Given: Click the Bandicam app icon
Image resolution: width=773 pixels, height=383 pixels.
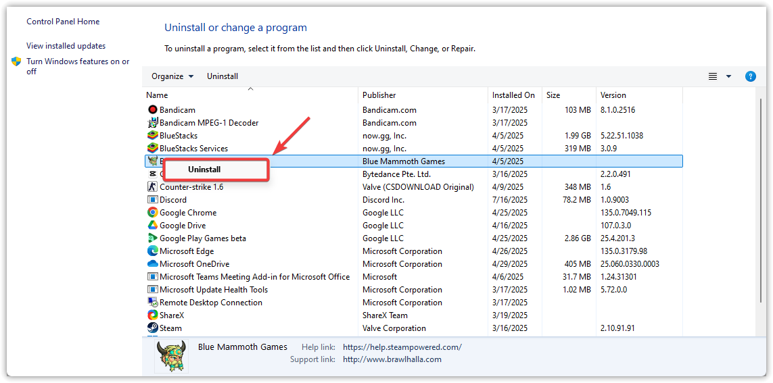Looking at the screenshot, I should 152,110.
